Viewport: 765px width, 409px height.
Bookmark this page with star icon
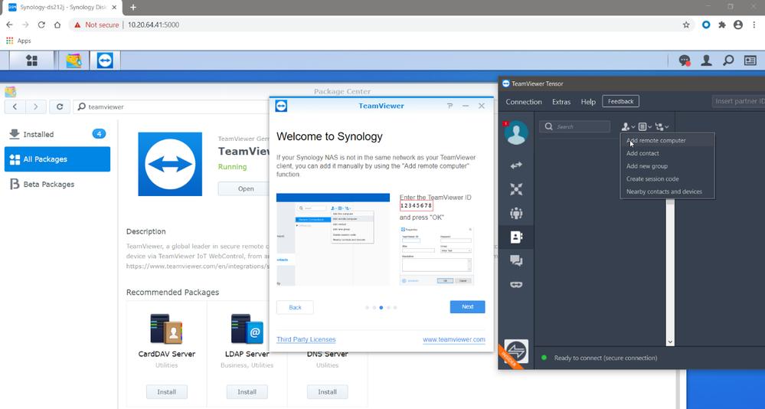tap(686, 25)
